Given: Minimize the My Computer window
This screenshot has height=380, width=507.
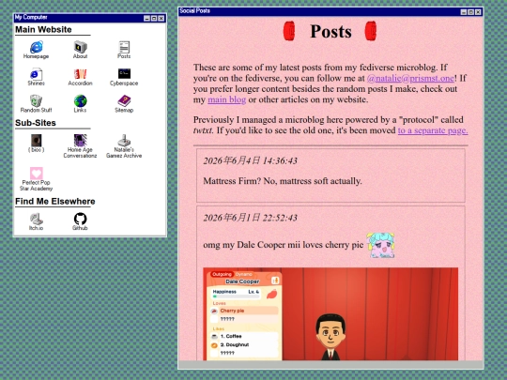Looking at the screenshot, I should coord(146,19).
